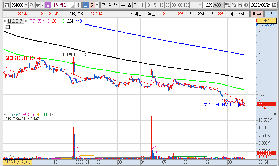Click the 거래량 volume indicator label
Viewport: 279px width, 166px height.
(13, 114)
